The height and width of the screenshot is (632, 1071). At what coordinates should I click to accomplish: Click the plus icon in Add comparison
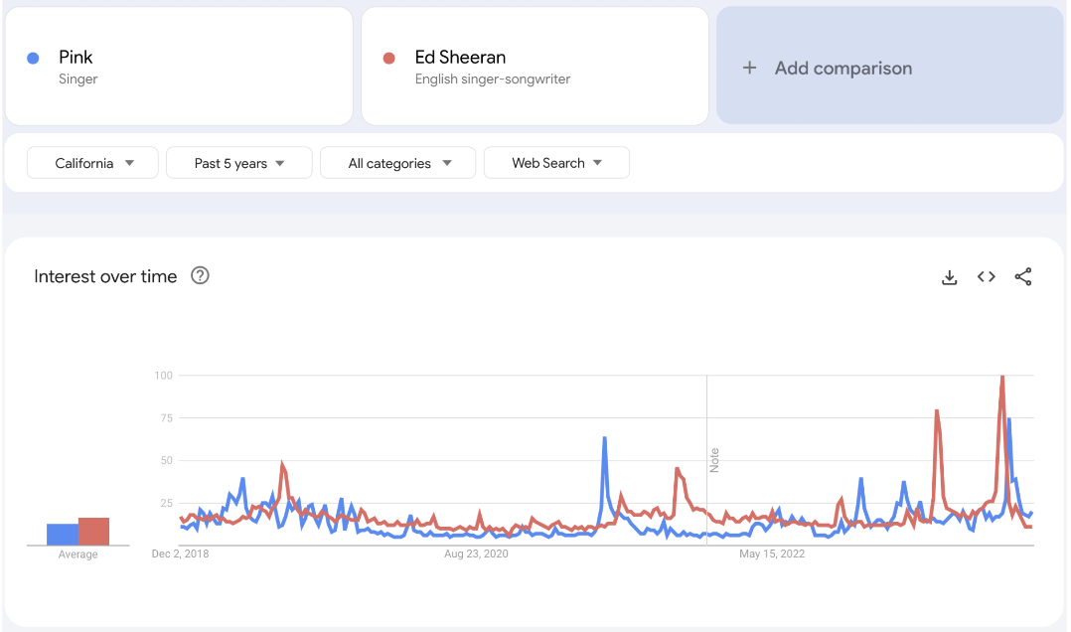tap(750, 68)
